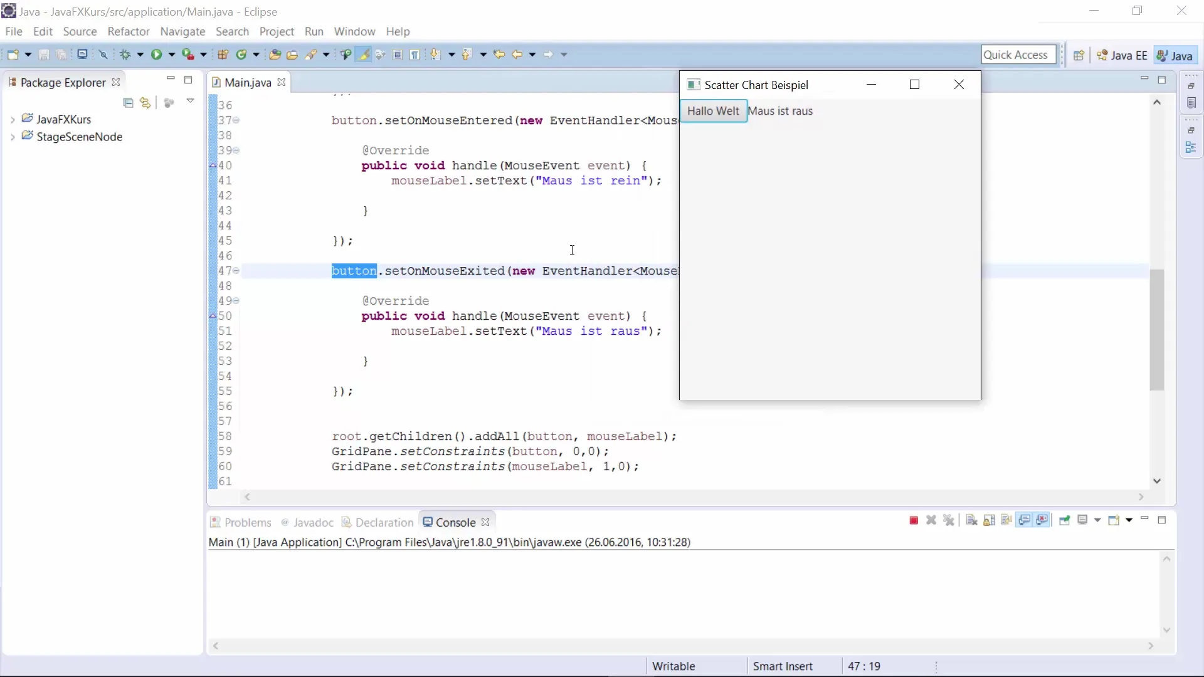Screen dimensions: 1204x677
Task: Open Package Explorer View Menu triangle
Action: tap(190, 101)
